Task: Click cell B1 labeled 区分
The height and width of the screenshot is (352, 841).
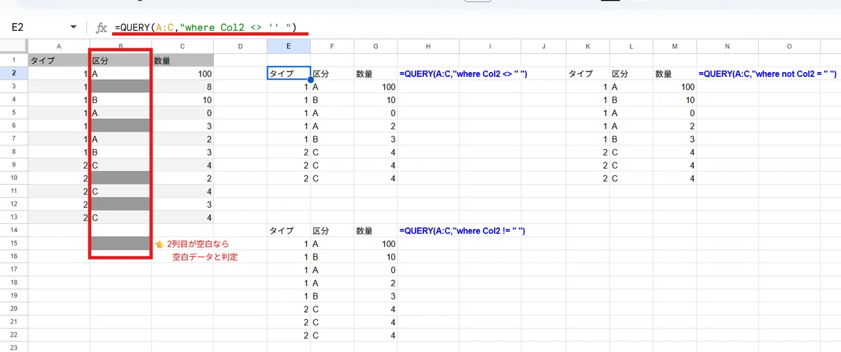Action: pos(121,60)
